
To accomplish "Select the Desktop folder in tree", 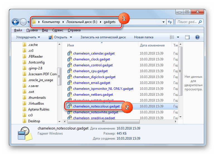I will (34, 121).
